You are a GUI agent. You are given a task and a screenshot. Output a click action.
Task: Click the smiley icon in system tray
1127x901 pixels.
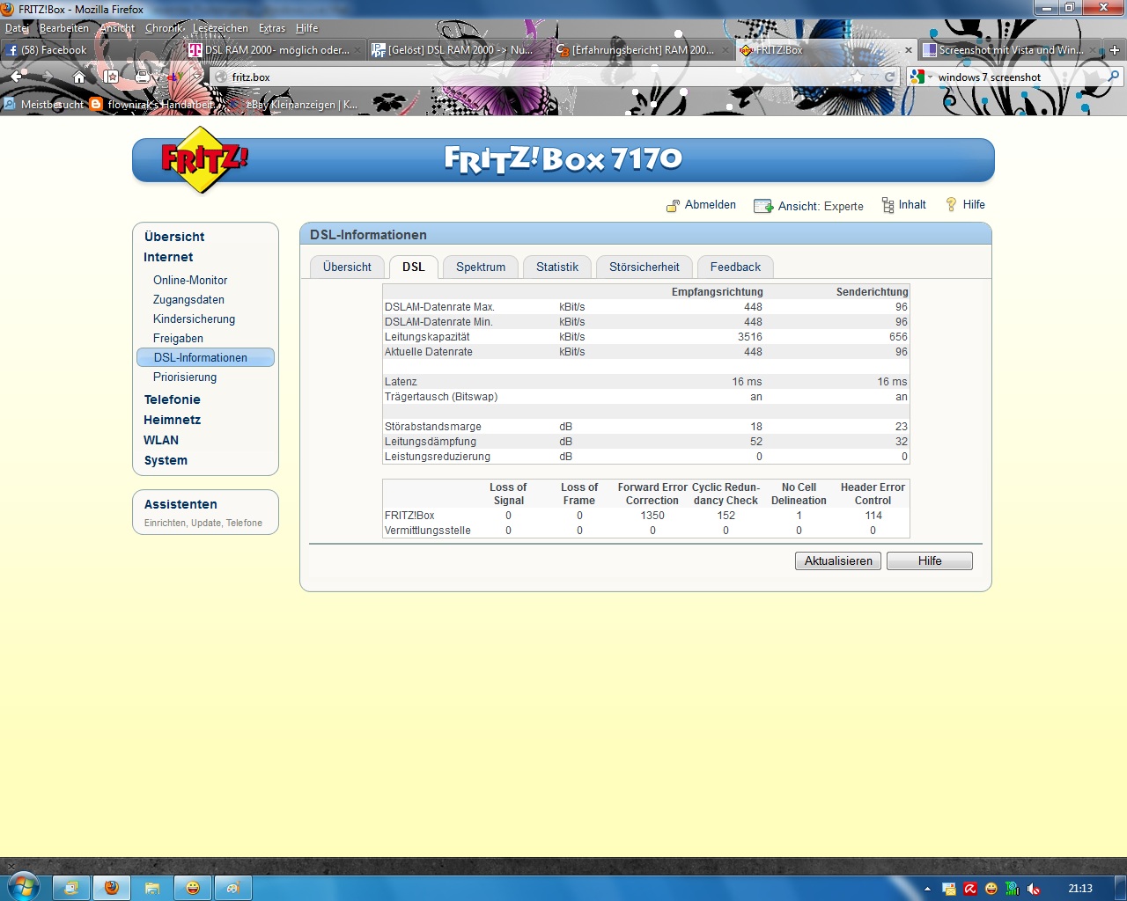click(991, 889)
